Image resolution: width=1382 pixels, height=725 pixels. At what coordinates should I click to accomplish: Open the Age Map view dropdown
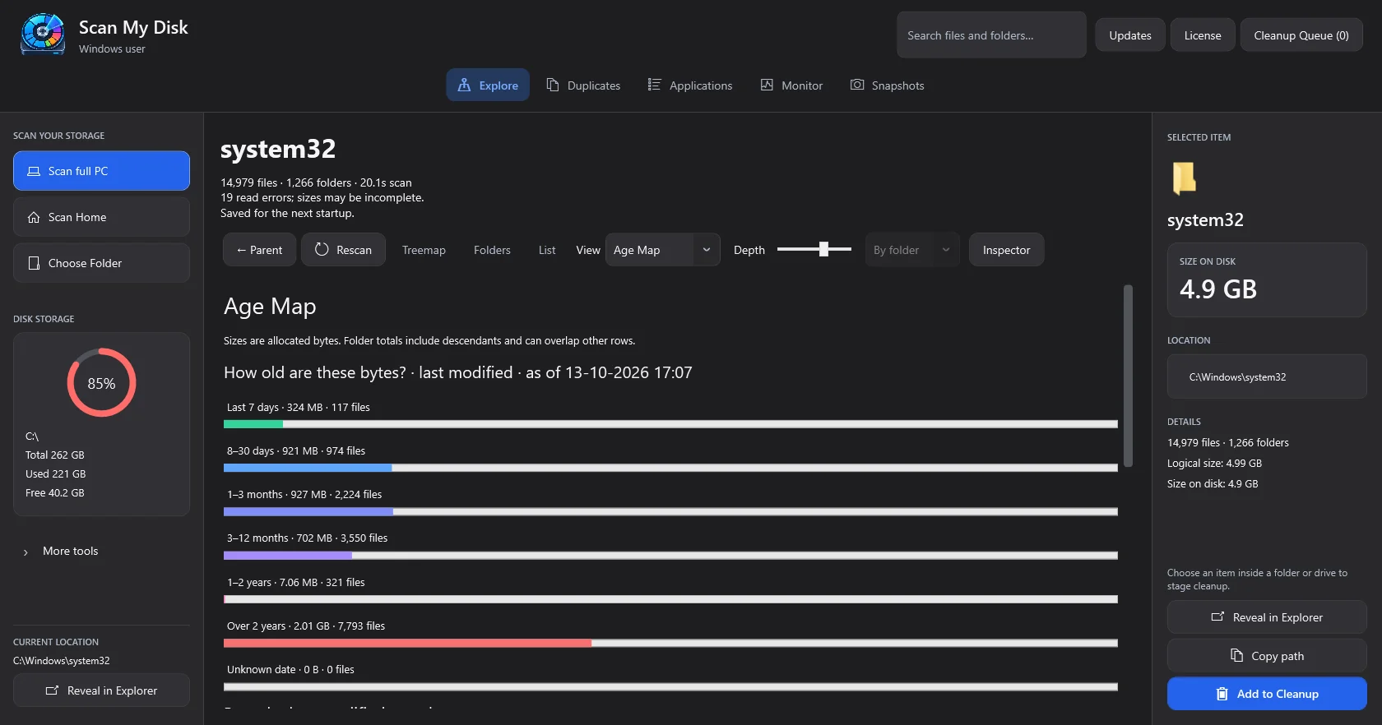663,250
